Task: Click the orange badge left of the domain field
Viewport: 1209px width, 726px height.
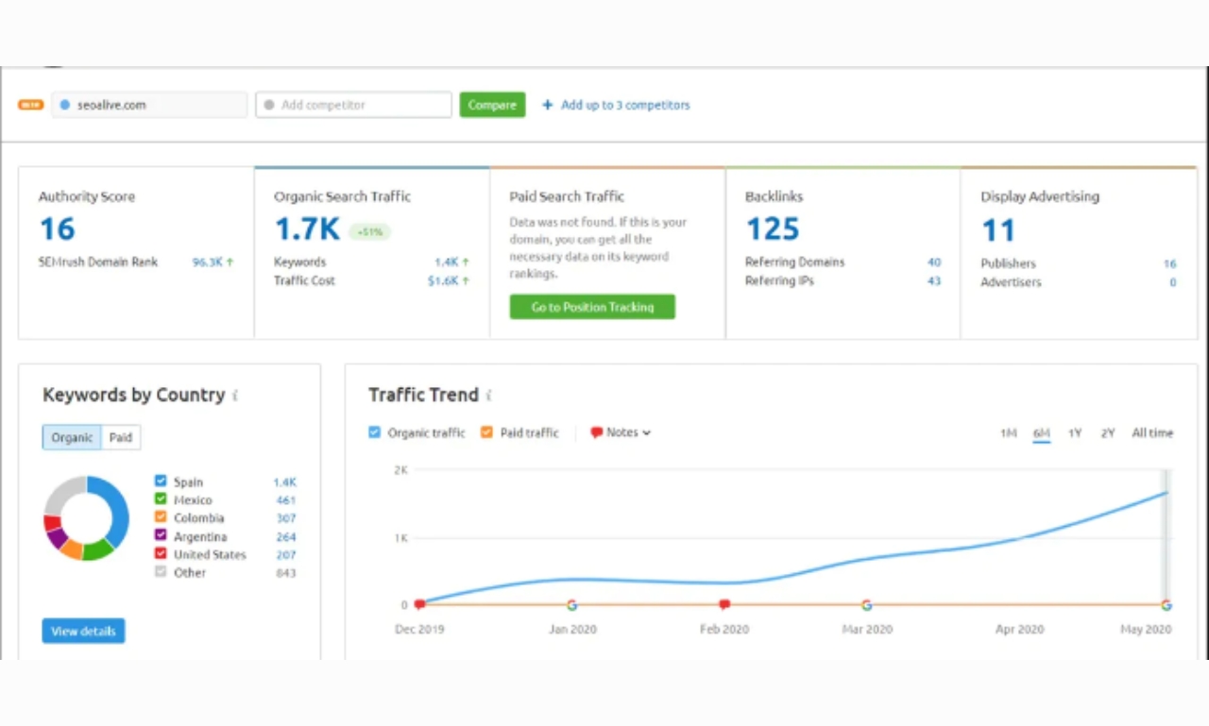Action: (30, 105)
